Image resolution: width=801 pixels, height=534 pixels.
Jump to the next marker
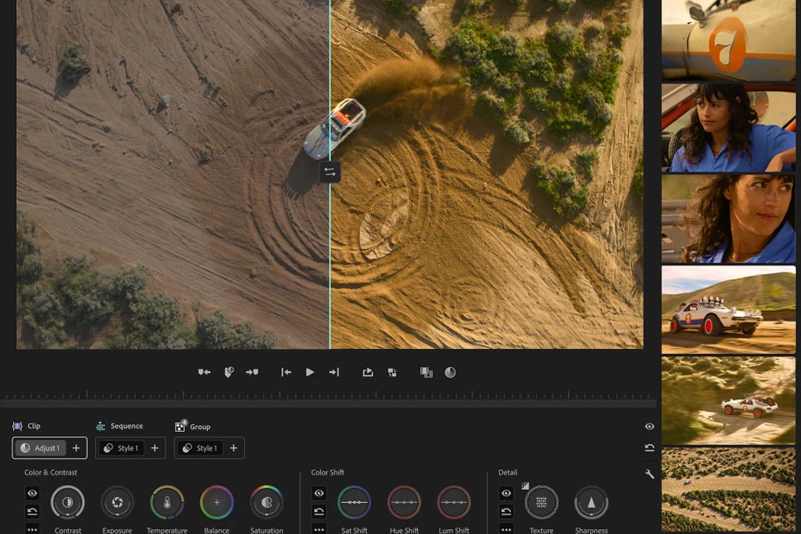(252, 372)
